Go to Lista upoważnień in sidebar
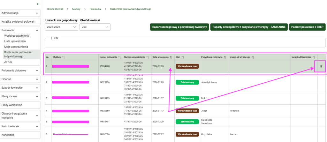 tap(15, 41)
